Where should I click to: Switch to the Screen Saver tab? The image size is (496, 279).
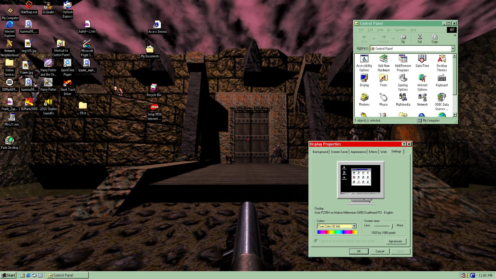click(339, 152)
